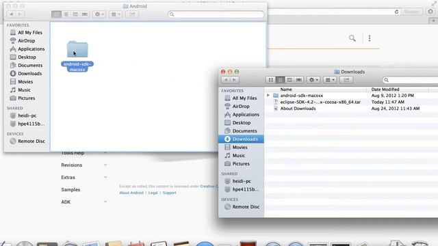Click Share button in Android window toolbar
Image resolution: width=438 pixels, height=246 pixels.
coord(132,14)
